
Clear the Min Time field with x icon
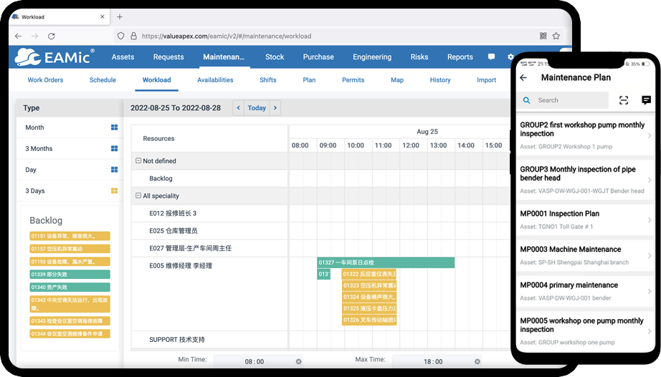pos(298,361)
